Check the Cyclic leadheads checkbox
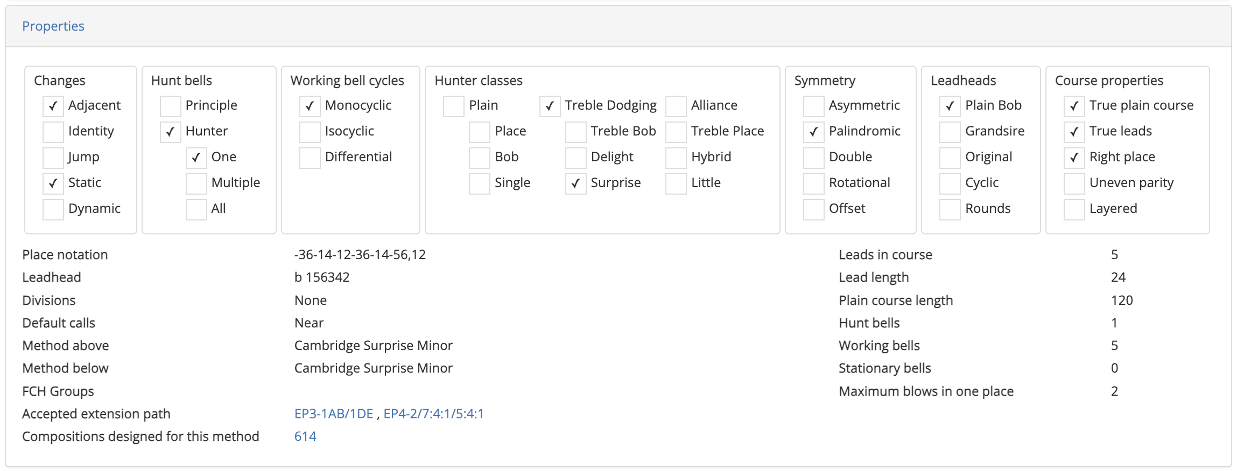The width and height of the screenshot is (1237, 471). 950,183
